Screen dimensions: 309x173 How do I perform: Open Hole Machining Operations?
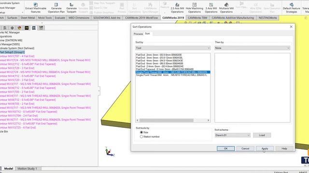point(194,8)
